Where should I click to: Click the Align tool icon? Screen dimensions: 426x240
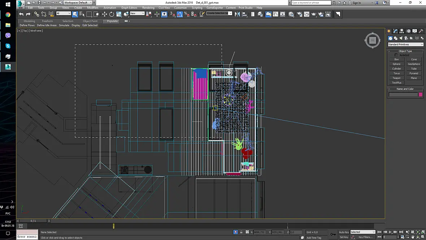pos(244,14)
